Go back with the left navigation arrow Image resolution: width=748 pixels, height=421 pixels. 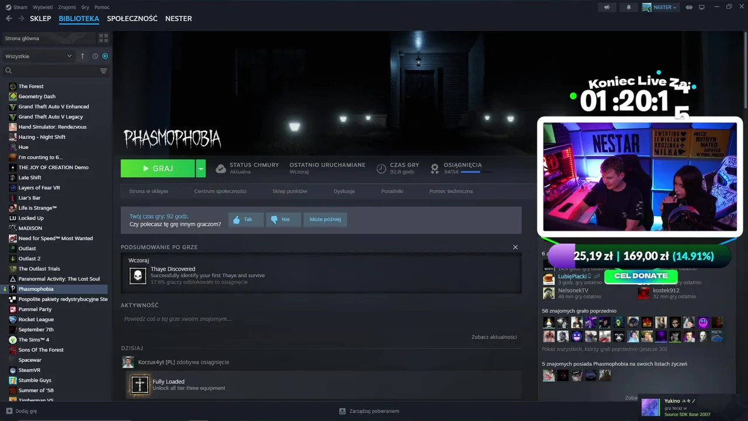[9, 19]
